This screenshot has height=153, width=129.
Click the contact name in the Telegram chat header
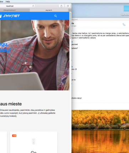point(73,23)
